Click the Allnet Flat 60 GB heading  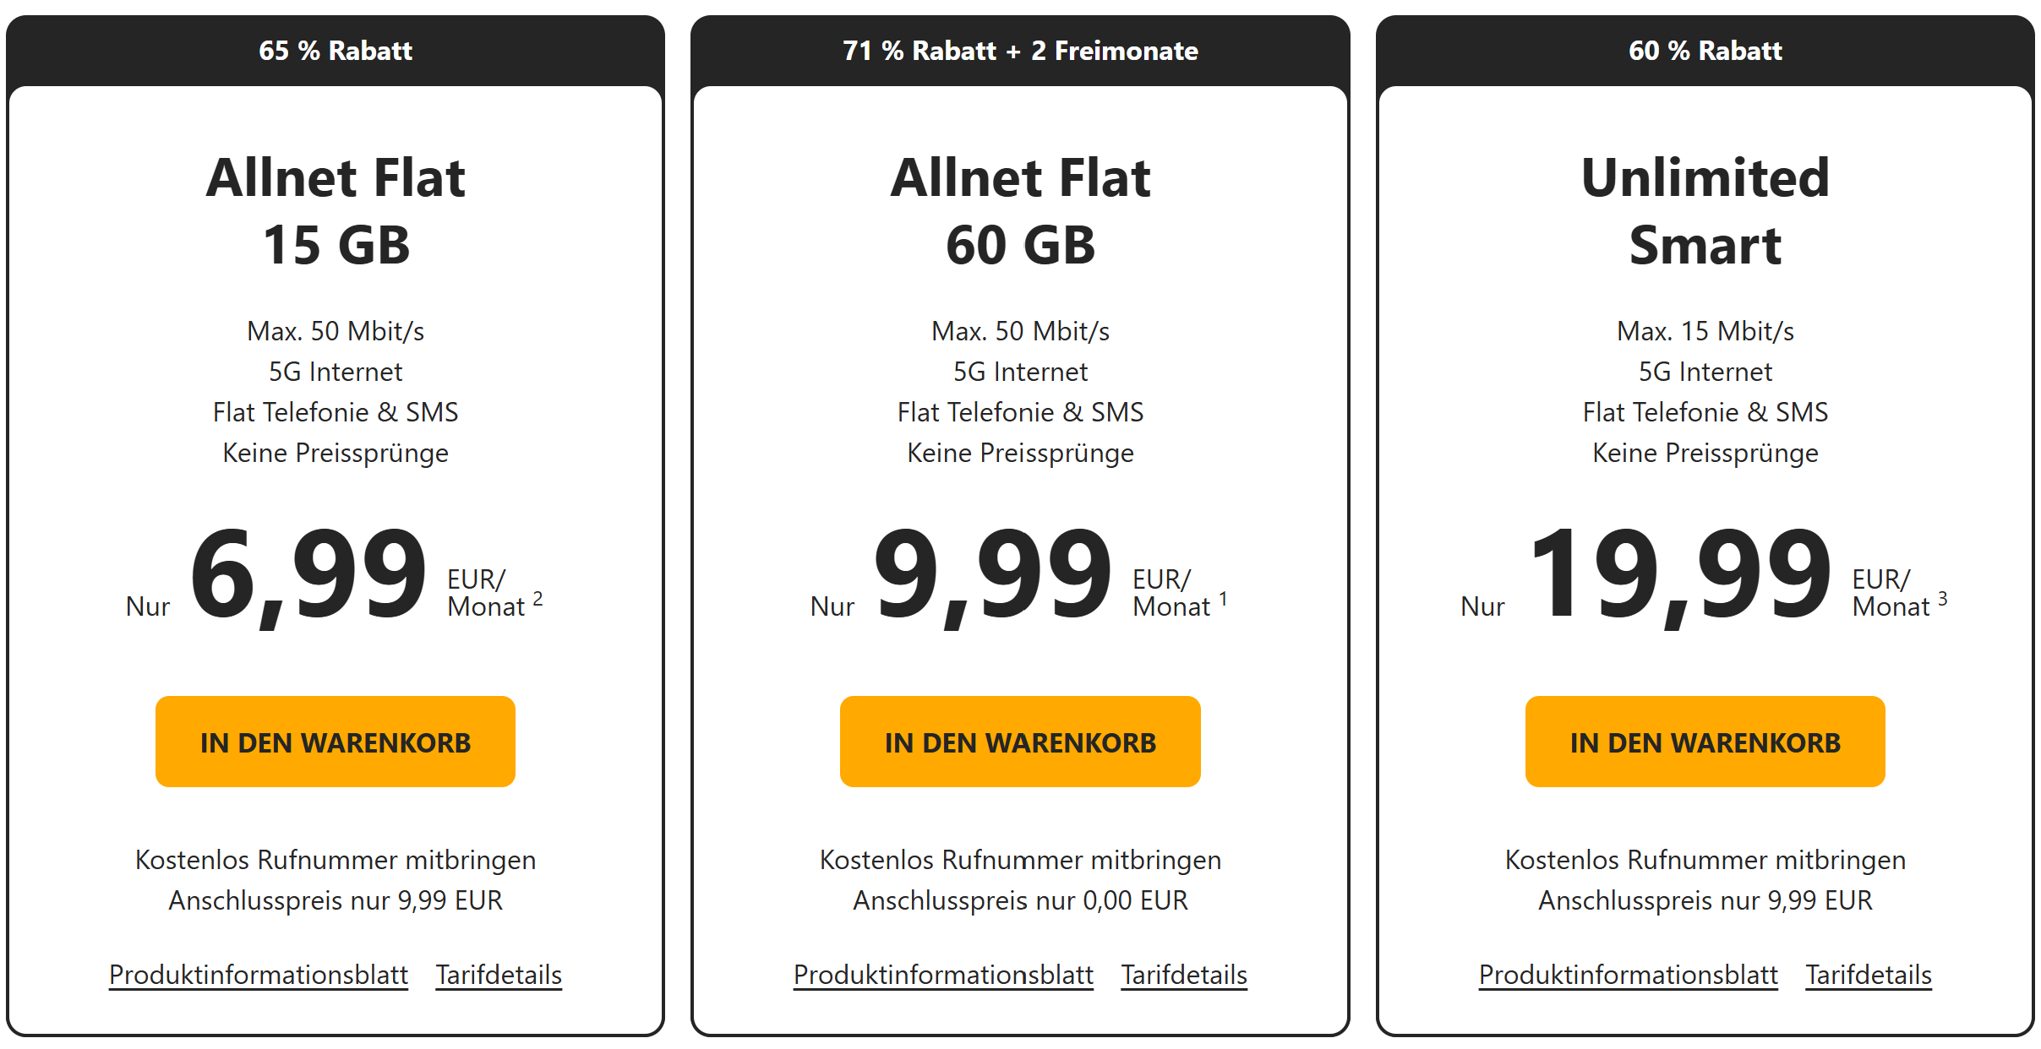click(1020, 211)
